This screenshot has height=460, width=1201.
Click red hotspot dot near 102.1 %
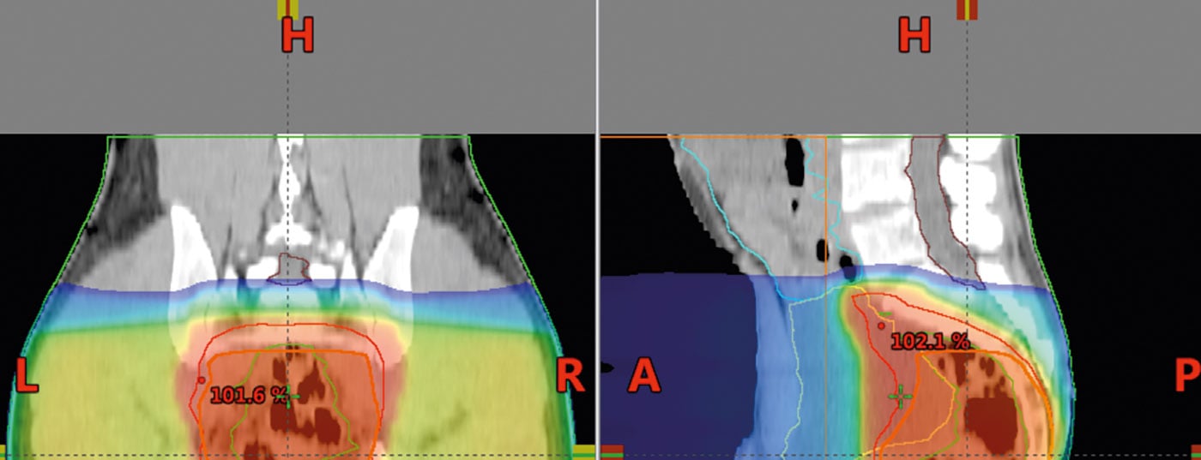881,326
